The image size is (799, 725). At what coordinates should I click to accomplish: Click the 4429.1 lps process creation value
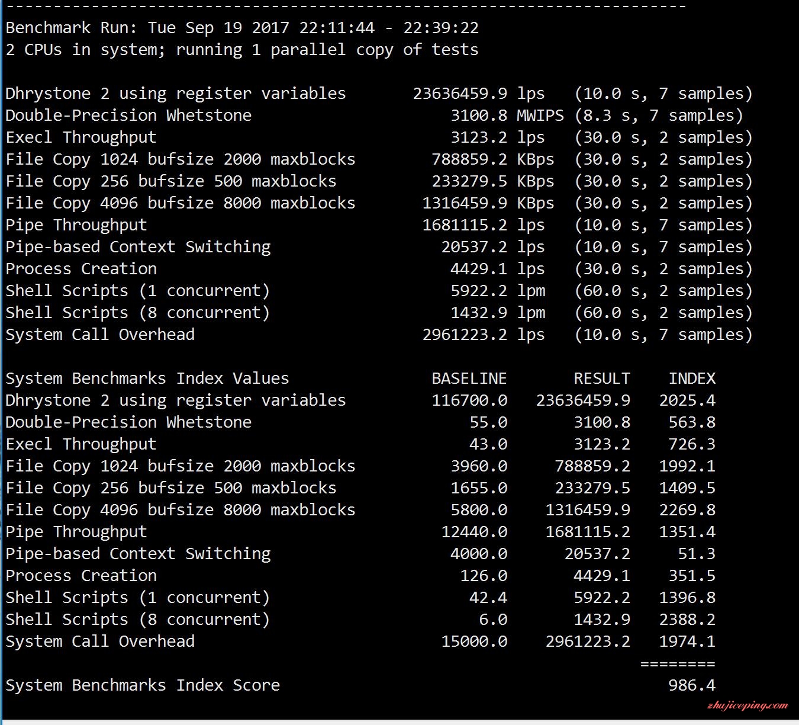click(497, 269)
